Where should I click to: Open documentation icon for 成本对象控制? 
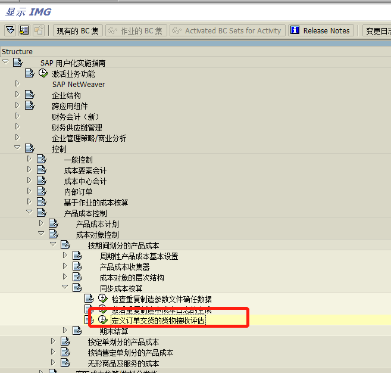click(x=54, y=234)
